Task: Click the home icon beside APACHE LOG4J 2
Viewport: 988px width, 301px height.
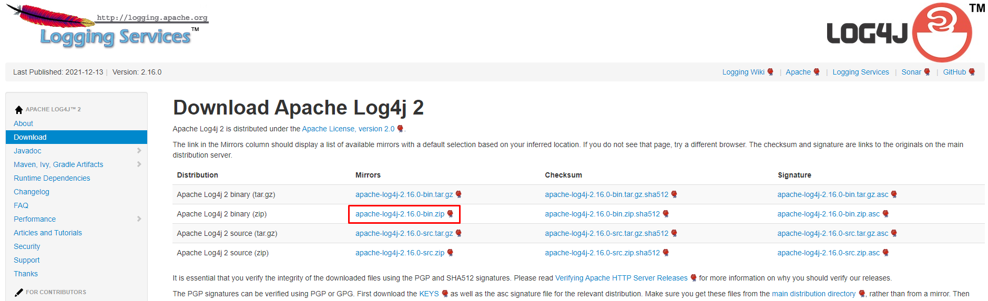Action: (x=19, y=109)
